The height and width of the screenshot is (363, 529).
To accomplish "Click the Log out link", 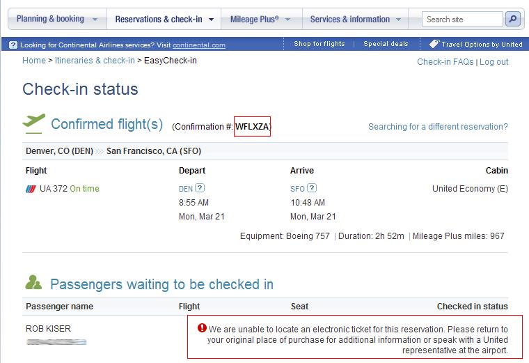I will click(494, 62).
